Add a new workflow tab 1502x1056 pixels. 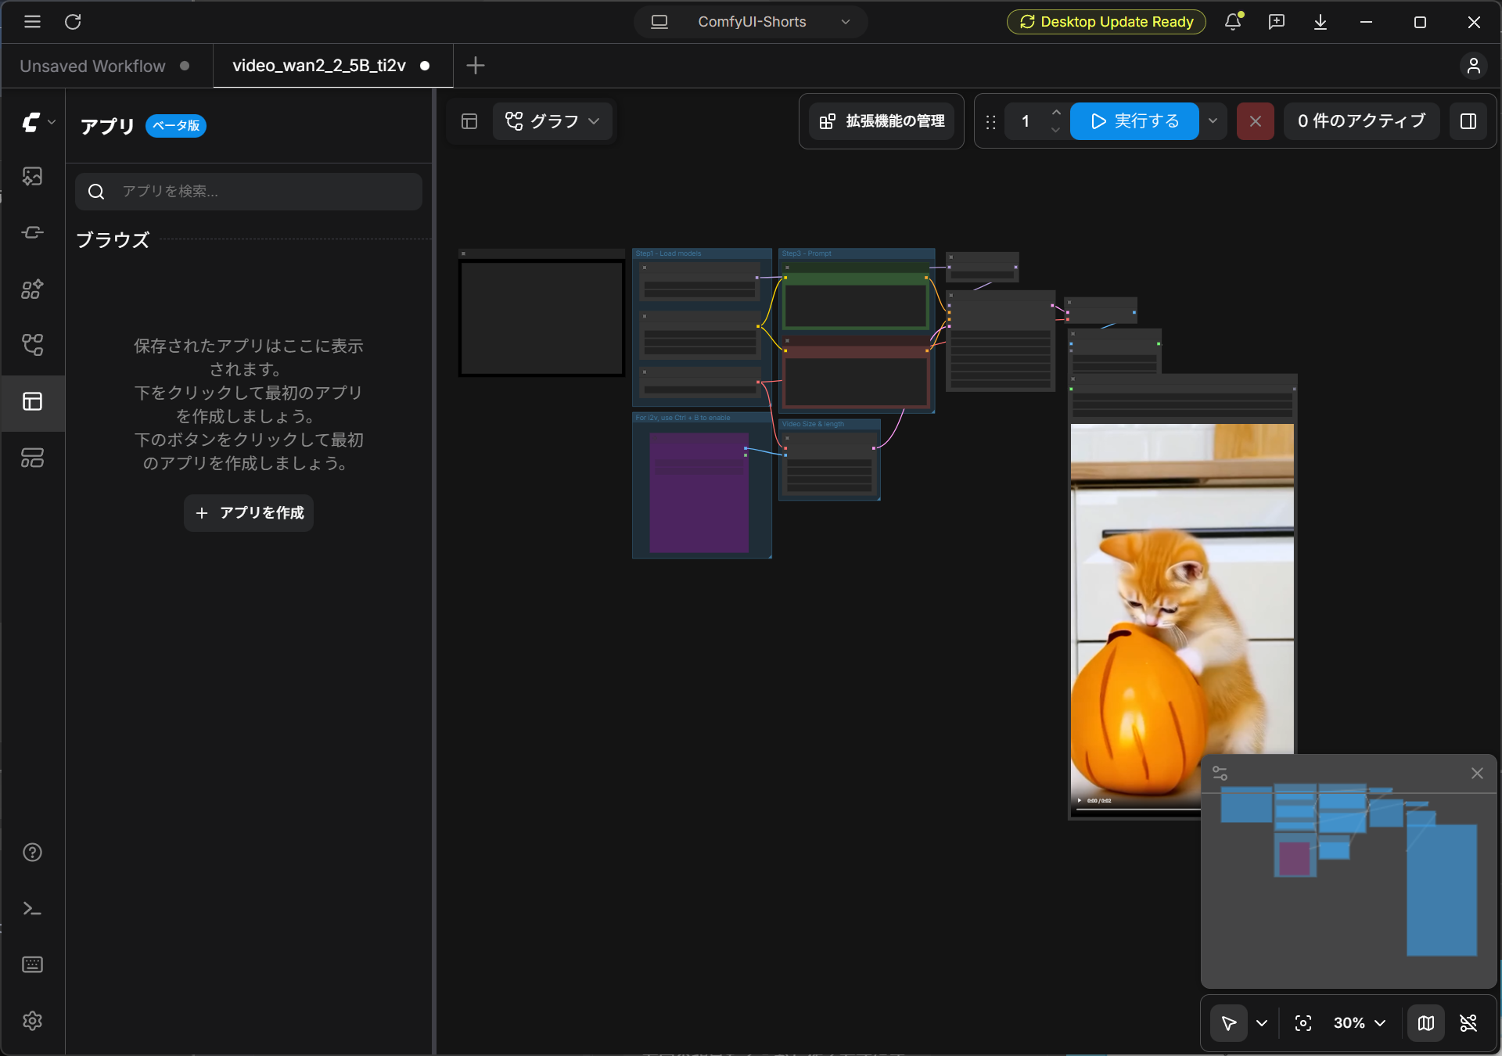(476, 66)
